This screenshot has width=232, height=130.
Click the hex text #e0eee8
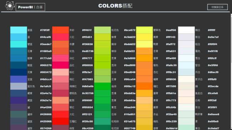pyautogui.click(x=213, y=114)
